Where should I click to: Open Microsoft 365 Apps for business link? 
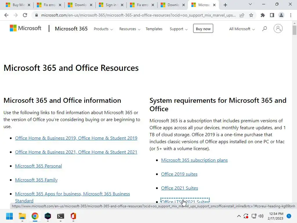point(73,197)
